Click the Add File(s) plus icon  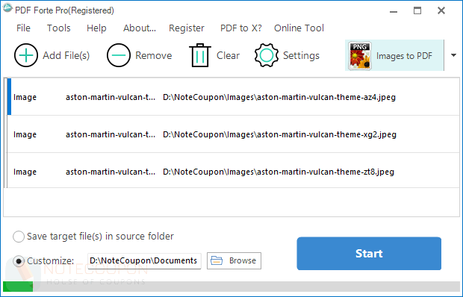click(26, 55)
